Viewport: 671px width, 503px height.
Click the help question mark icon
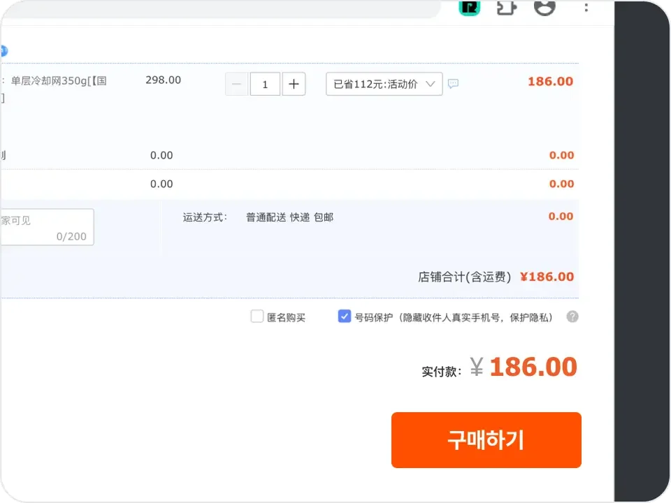click(572, 316)
